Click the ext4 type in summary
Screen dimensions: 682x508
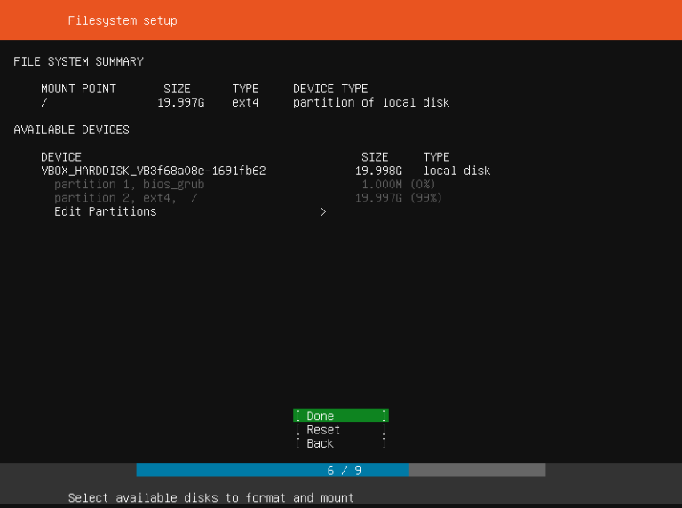point(245,102)
